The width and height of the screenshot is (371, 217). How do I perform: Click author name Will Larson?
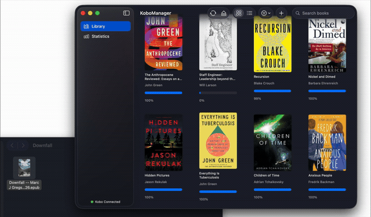pos(208,85)
